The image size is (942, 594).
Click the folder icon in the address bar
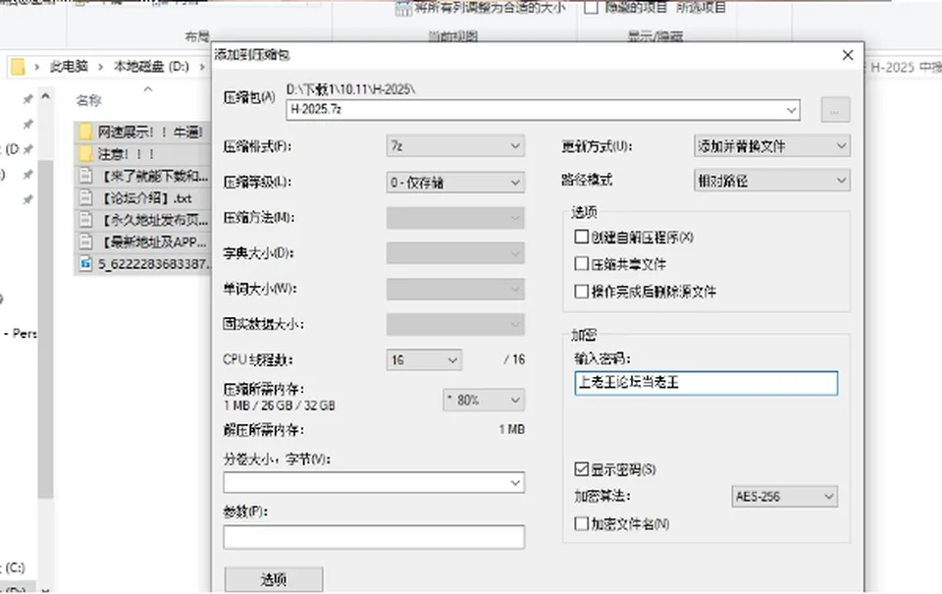18,66
